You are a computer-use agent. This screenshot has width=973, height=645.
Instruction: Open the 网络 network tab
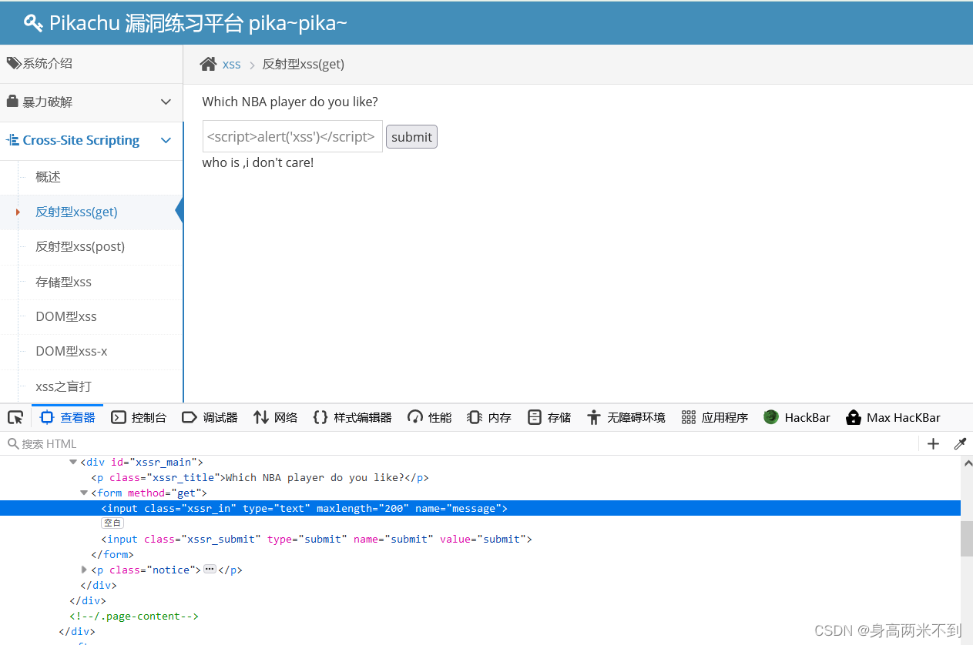click(275, 417)
